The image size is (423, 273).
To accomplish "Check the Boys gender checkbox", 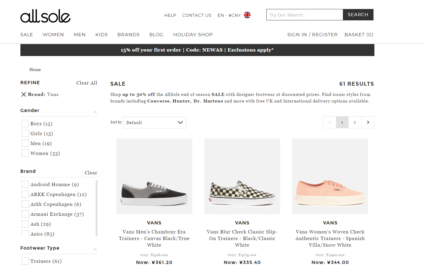I will tap(25, 123).
